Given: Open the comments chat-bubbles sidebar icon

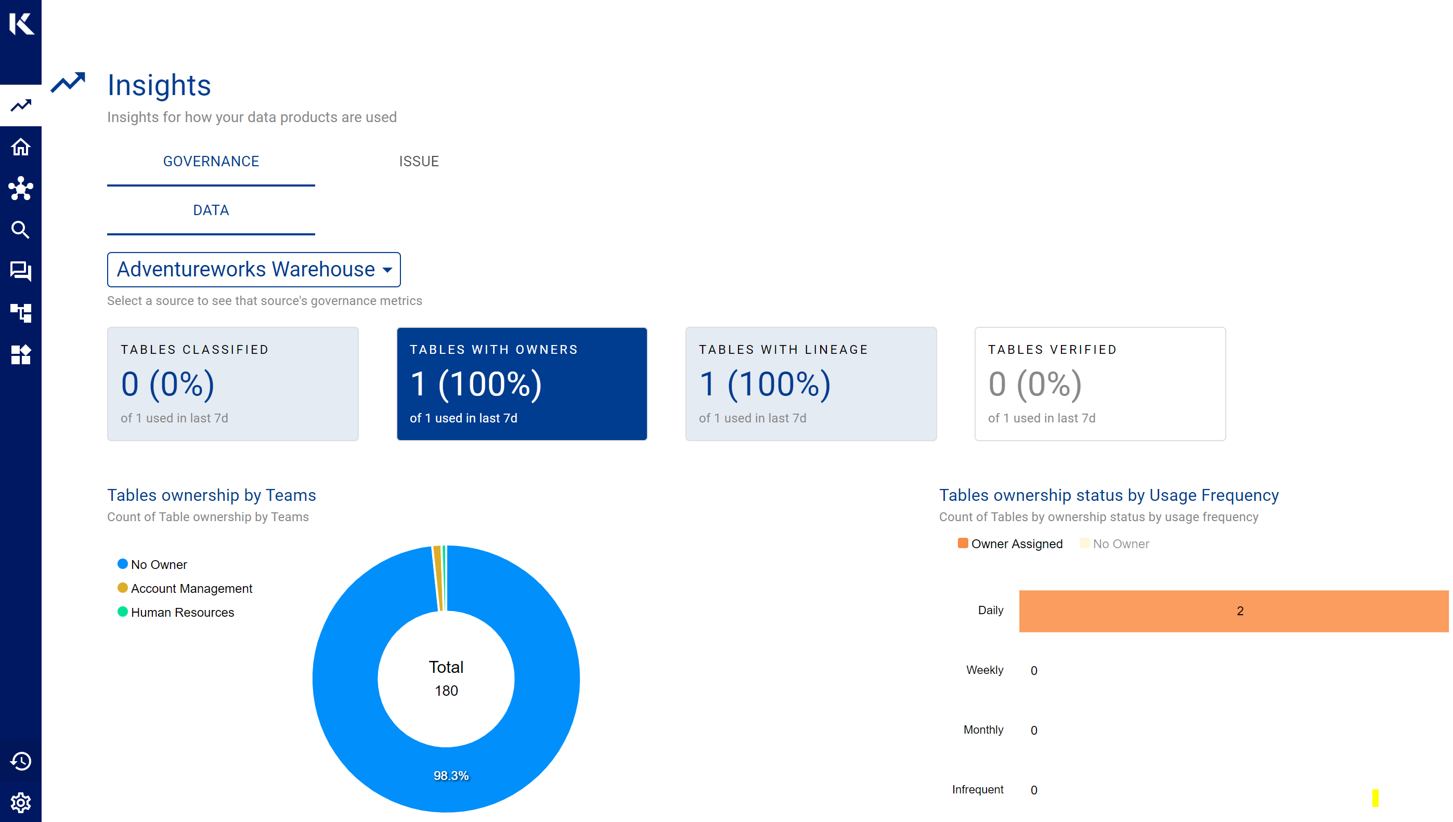Looking at the screenshot, I should tap(21, 272).
